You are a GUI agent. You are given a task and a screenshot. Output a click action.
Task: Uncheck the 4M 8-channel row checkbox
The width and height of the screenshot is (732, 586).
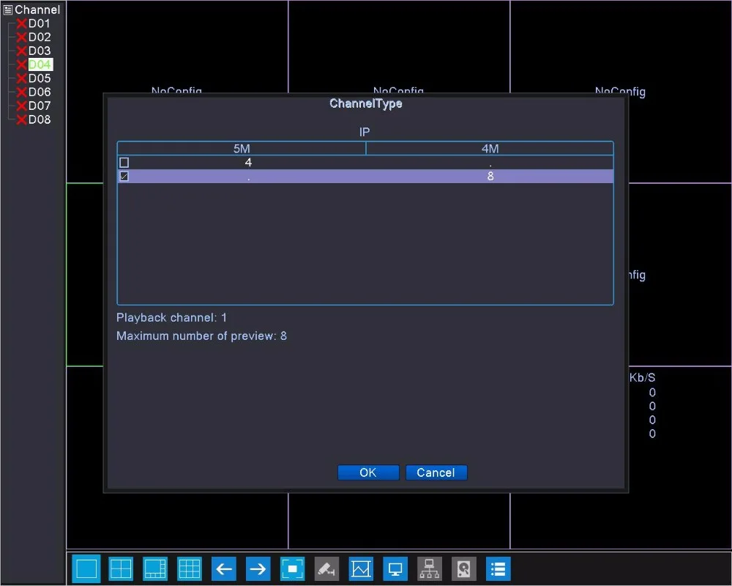[x=124, y=177]
